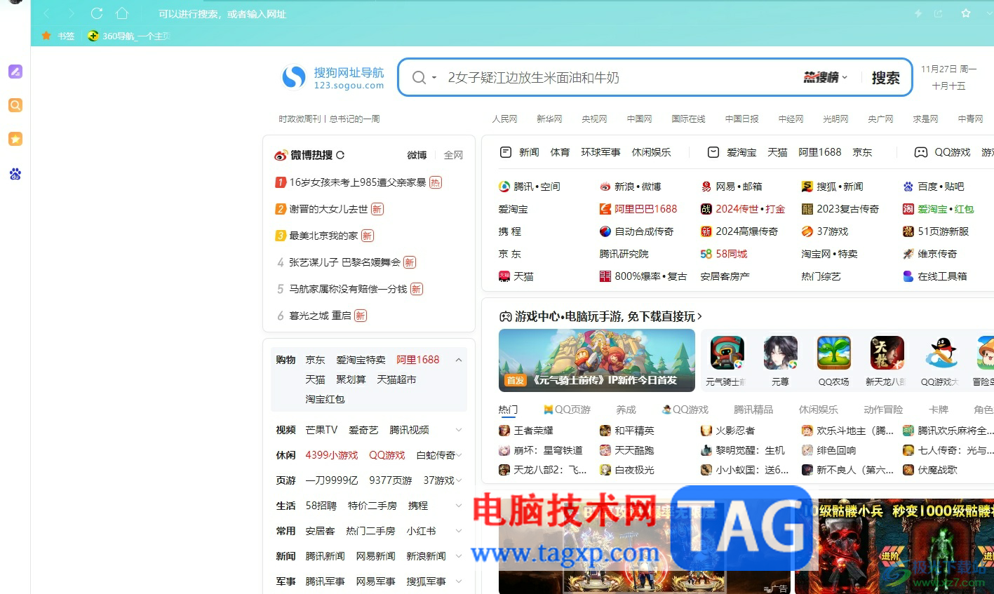Select the 腾讯精品 games tab
This screenshot has height=594, width=994.
point(753,410)
